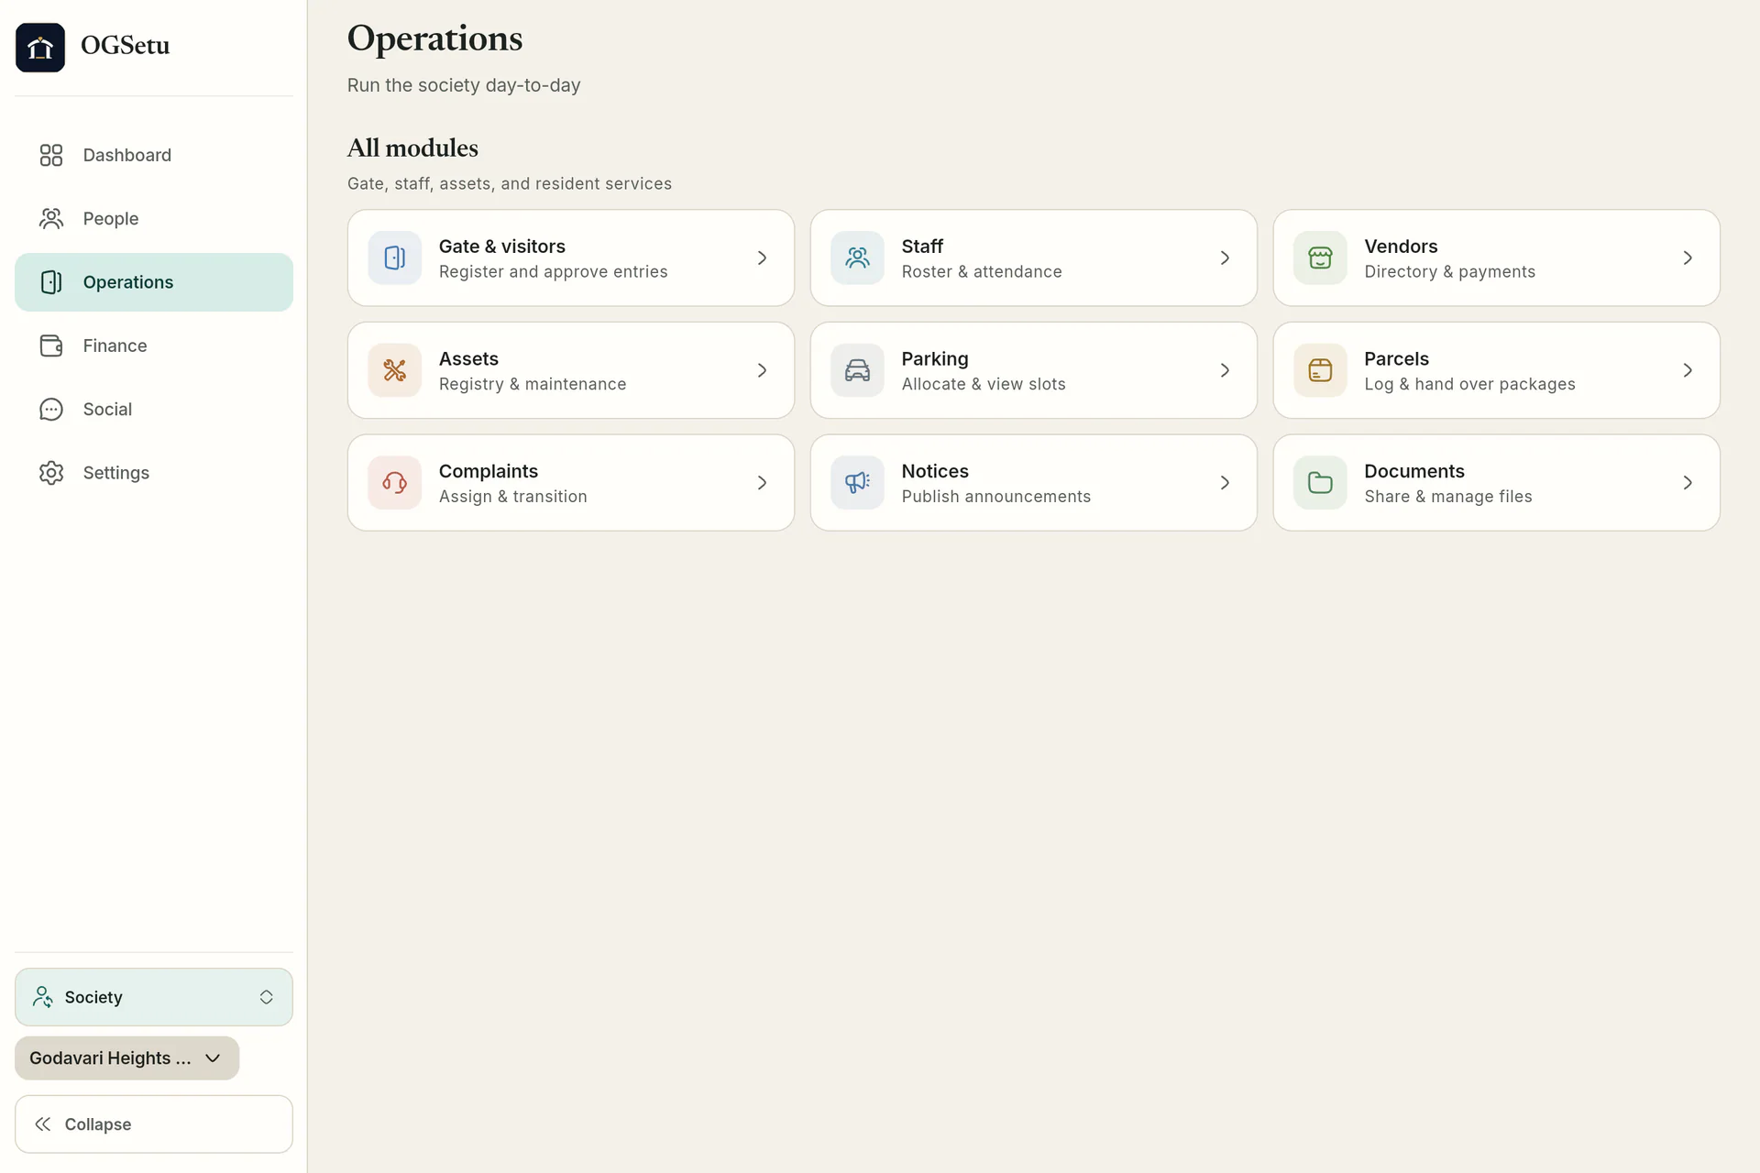Open the Parcels module title

(1396, 358)
